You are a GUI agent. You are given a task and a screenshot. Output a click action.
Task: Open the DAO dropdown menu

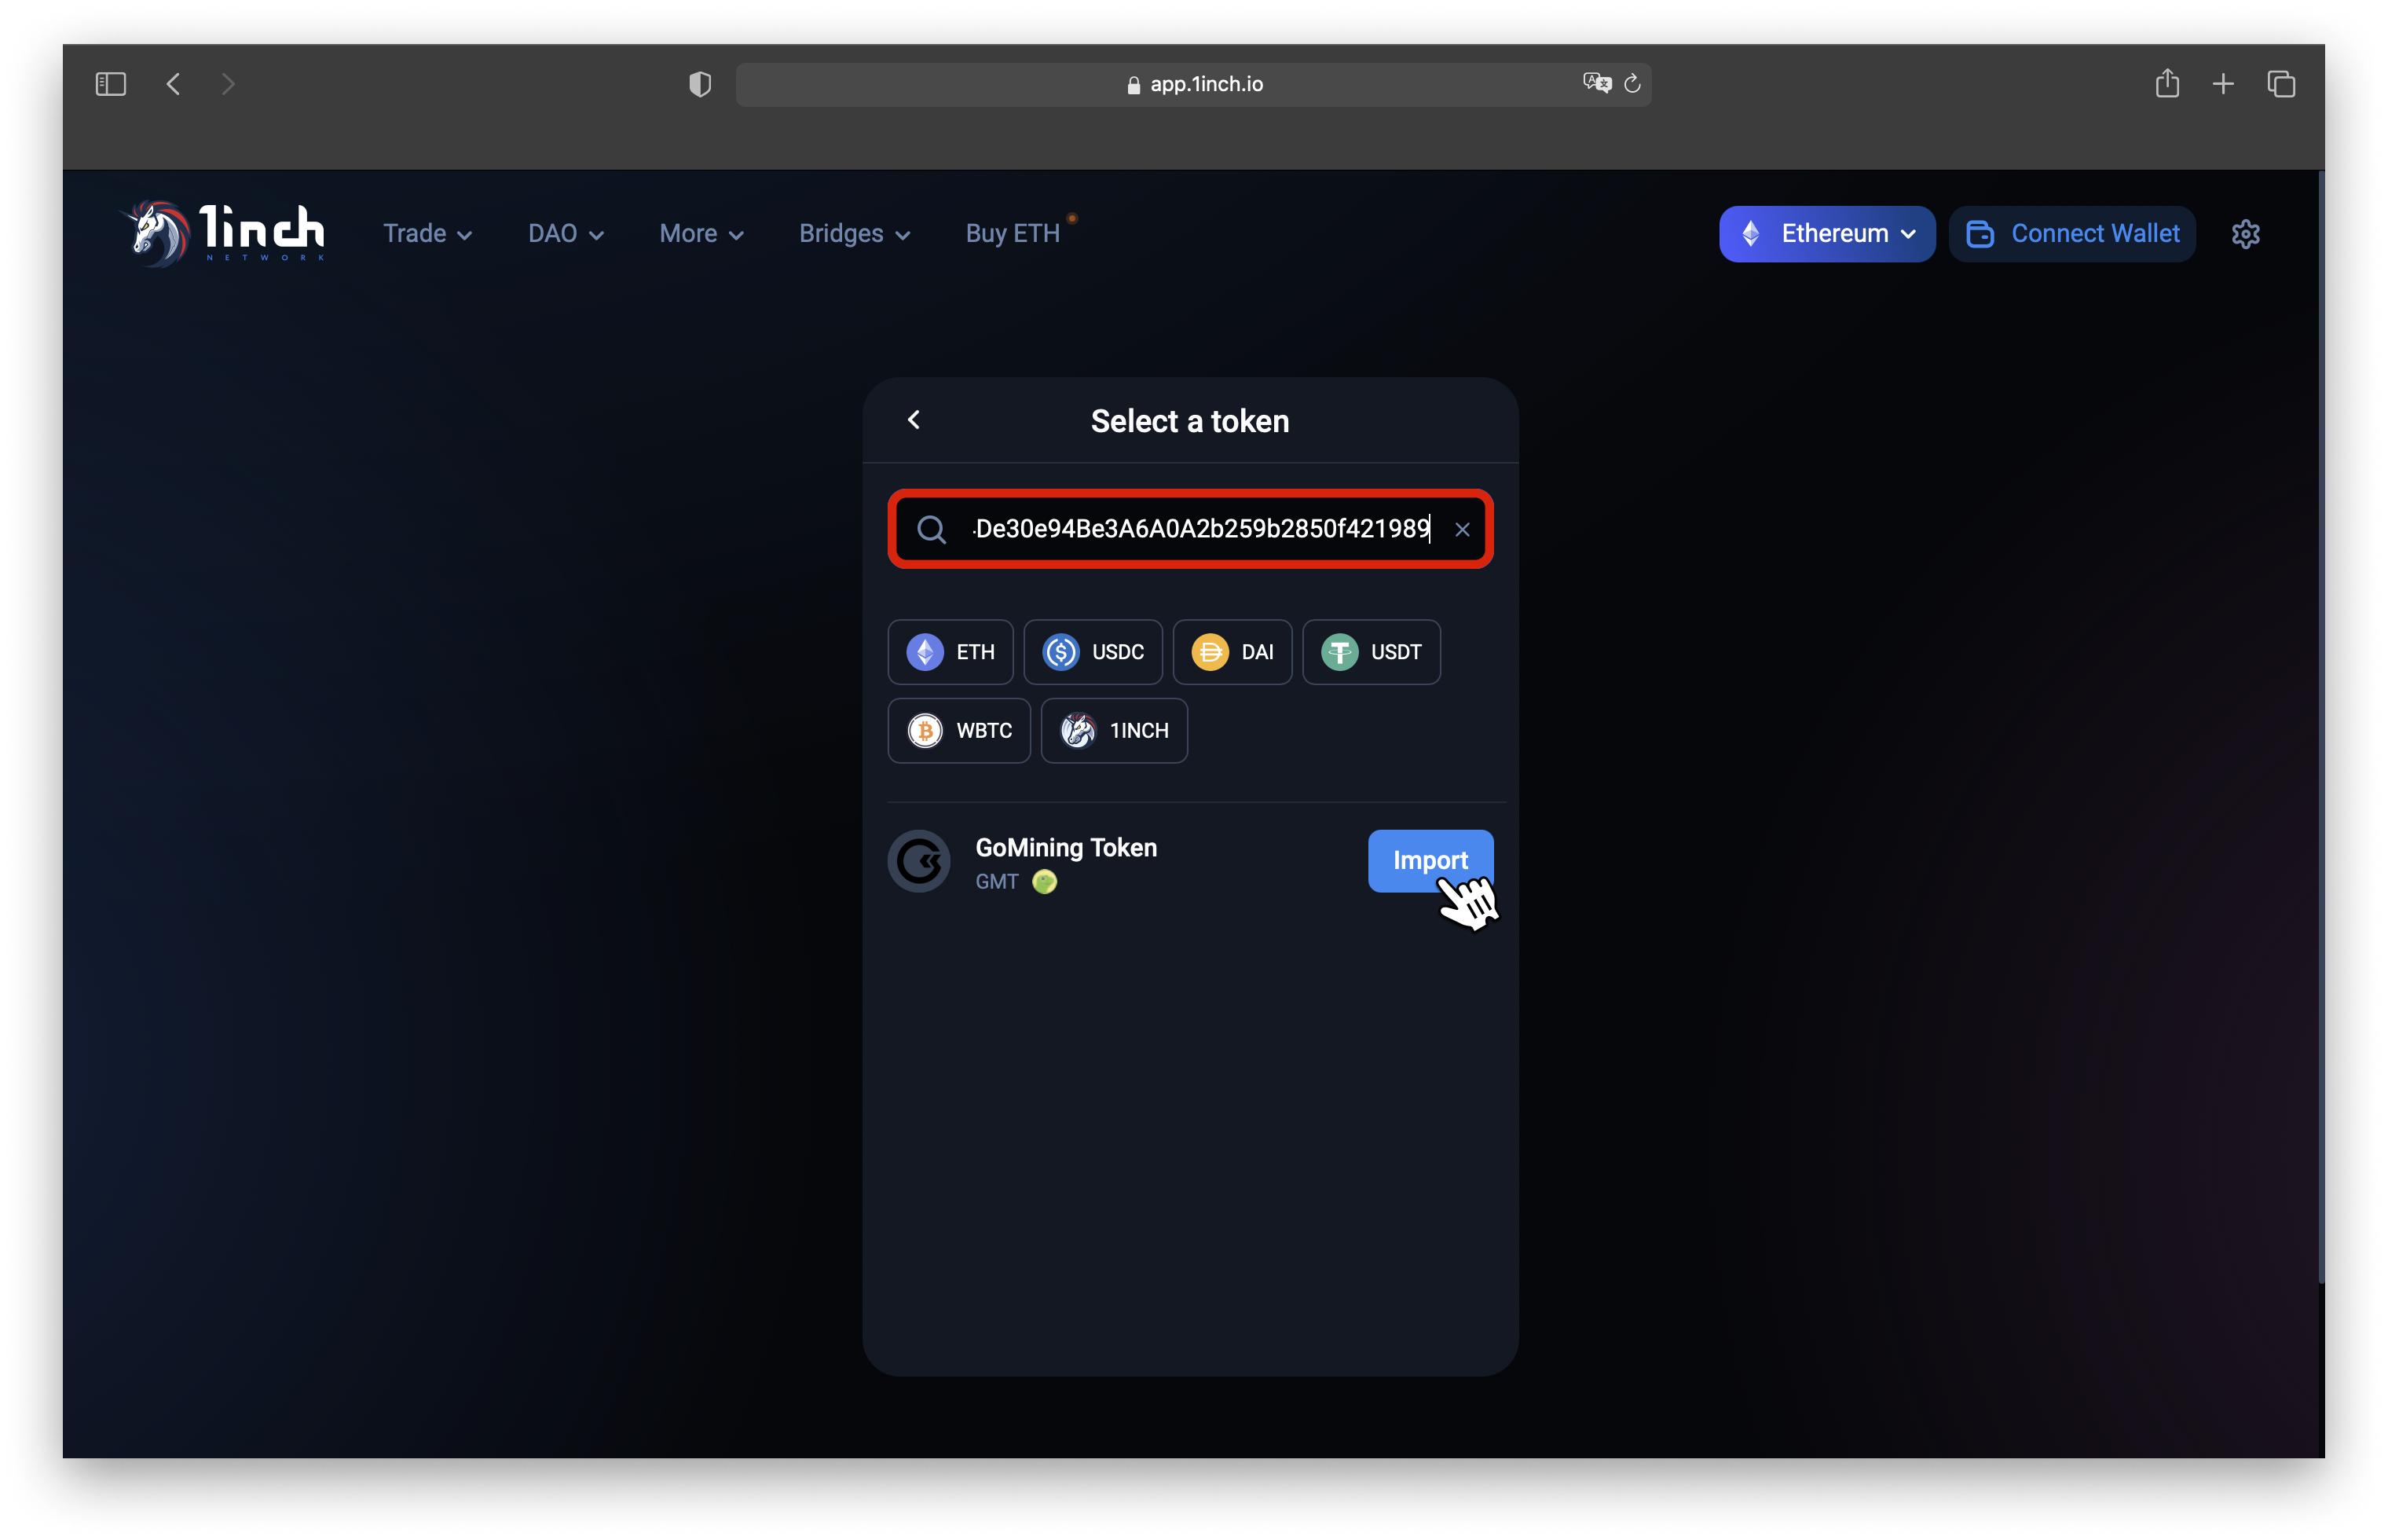coord(566,233)
